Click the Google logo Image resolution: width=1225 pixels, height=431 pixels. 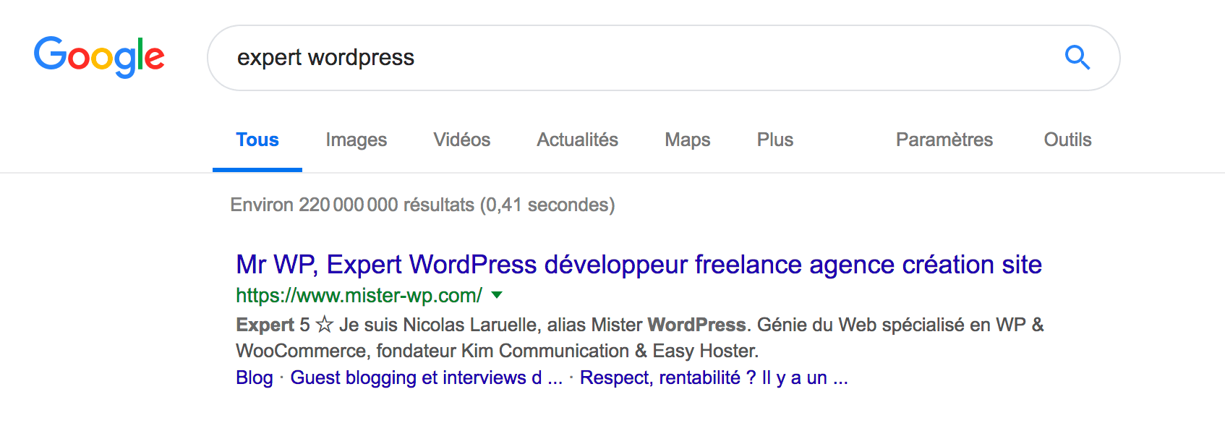click(99, 57)
